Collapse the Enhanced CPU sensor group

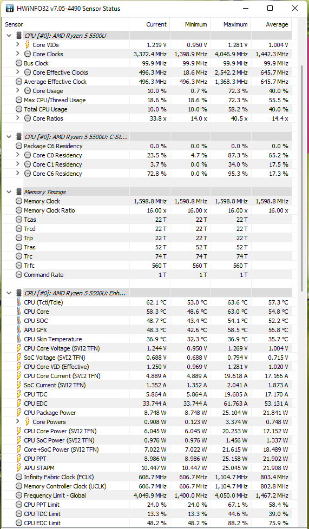pyautogui.click(x=9, y=293)
